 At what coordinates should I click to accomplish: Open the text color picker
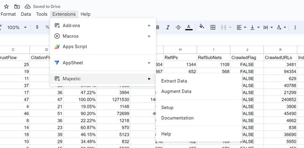pyautogui.click(x=189, y=27)
